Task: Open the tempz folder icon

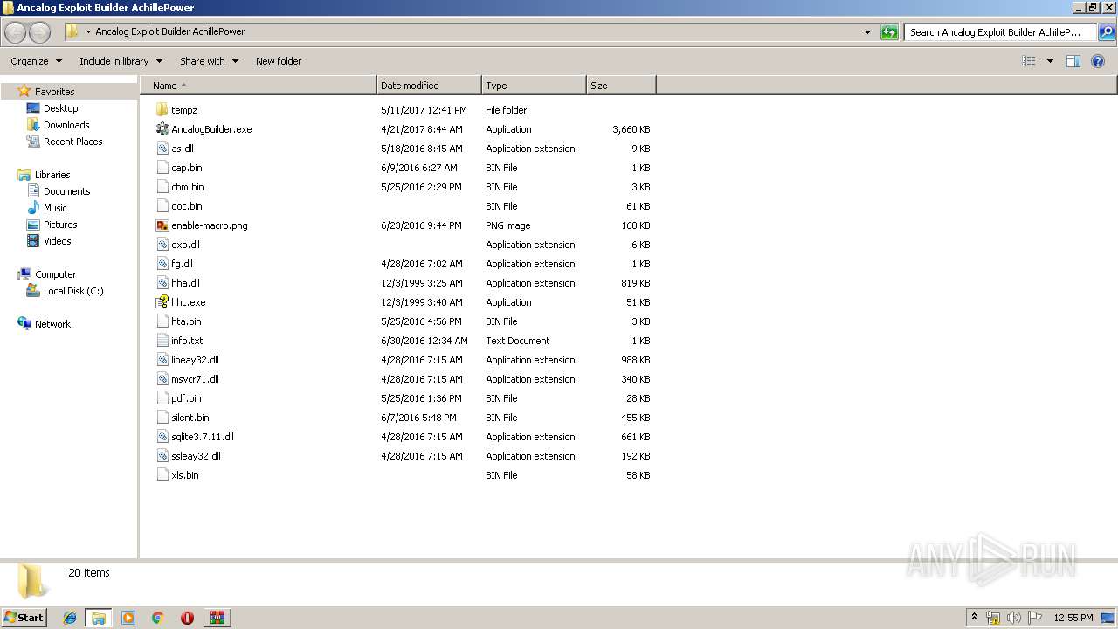Action: point(162,110)
